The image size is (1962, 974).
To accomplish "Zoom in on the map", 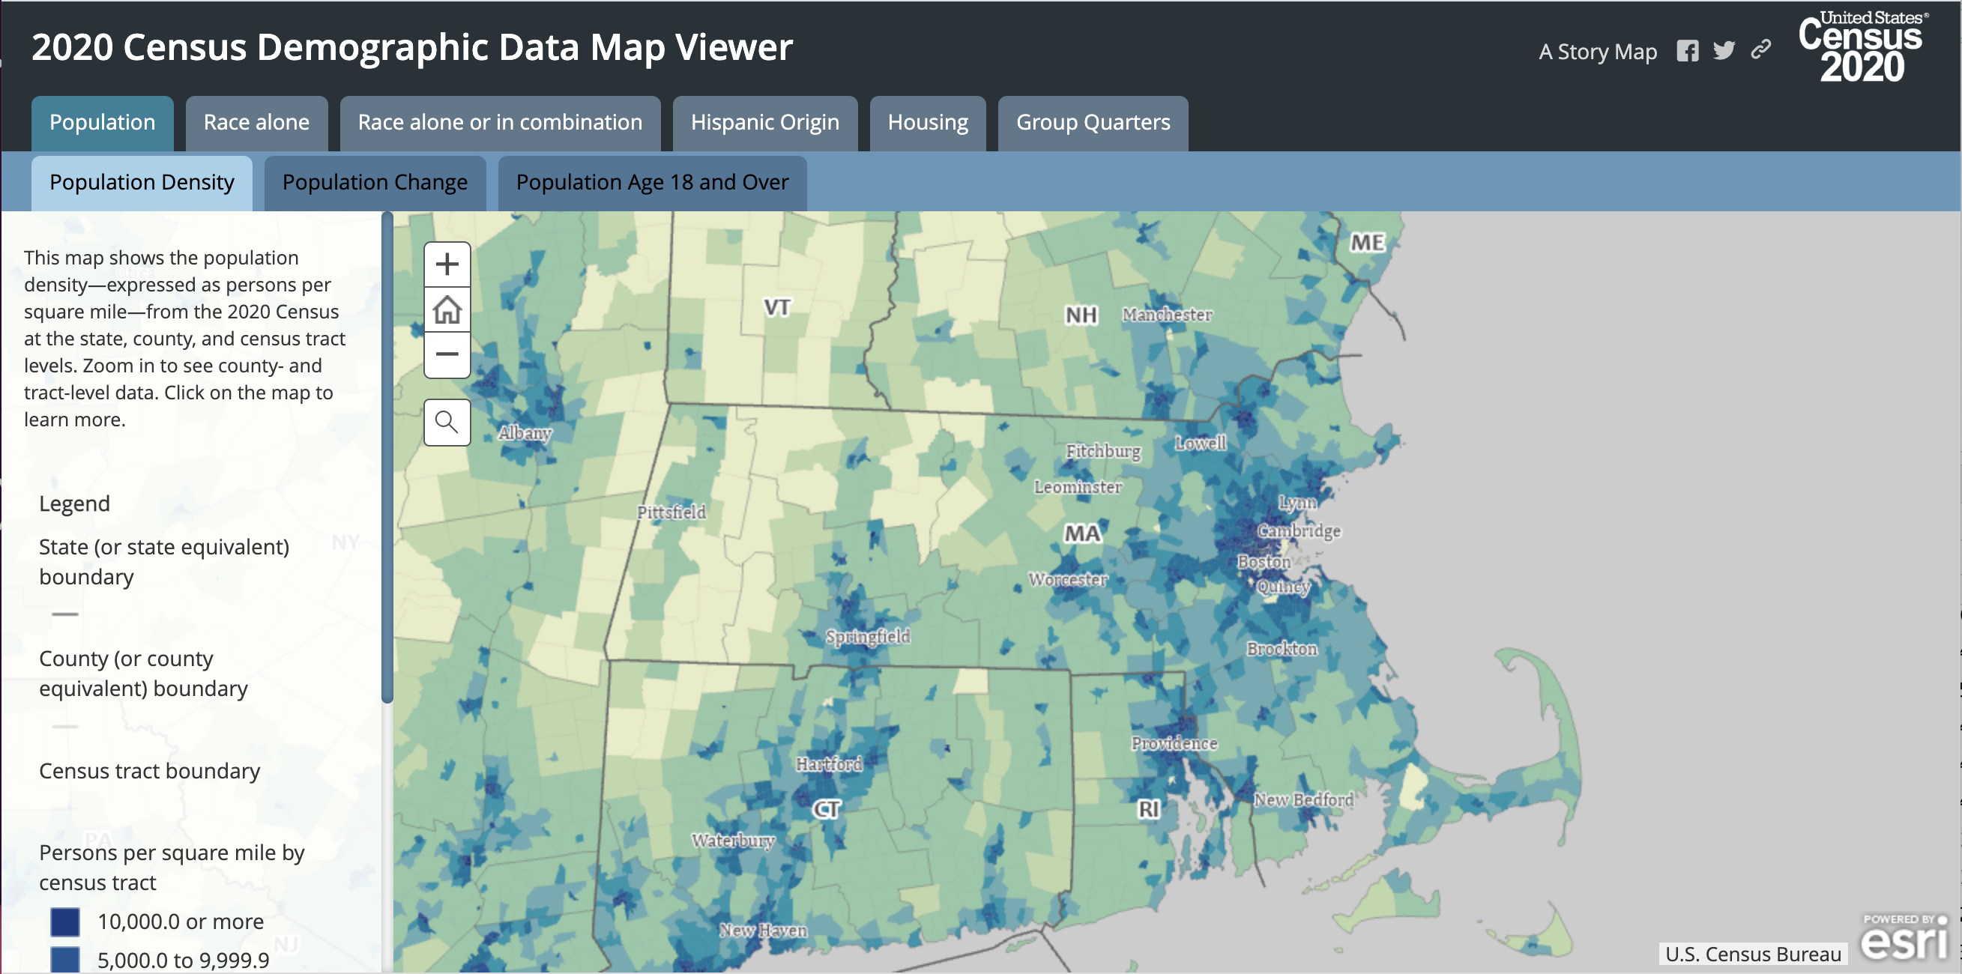I will pyautogui.click(x=447, y=264).
